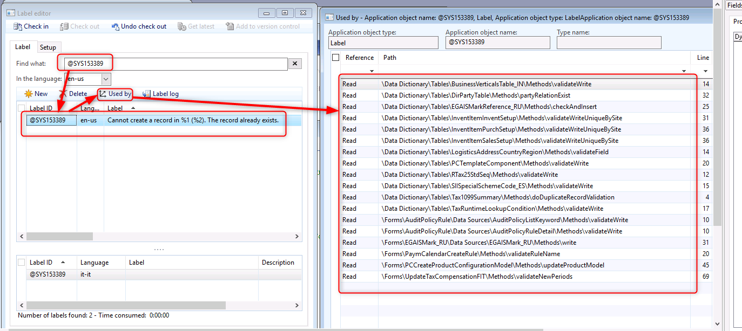742x331 pixels.
Task: Click inside the Type name input field
Action: (x=609, y=42)
